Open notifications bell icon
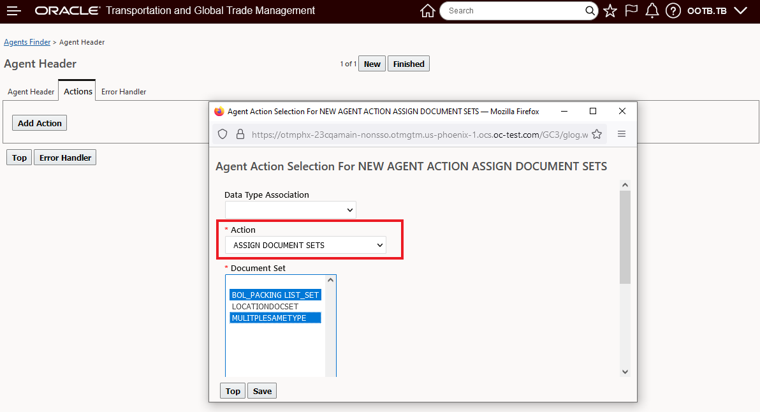The width and height of the screenshot is (760, 412). point(652,11)
